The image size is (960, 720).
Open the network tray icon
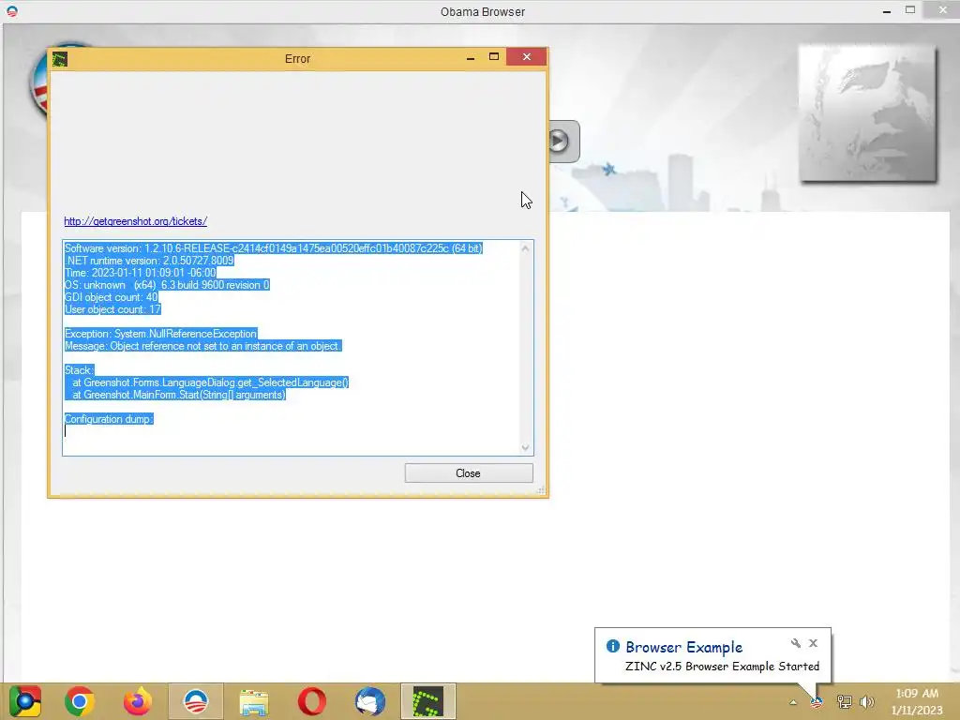pos(845,701)
